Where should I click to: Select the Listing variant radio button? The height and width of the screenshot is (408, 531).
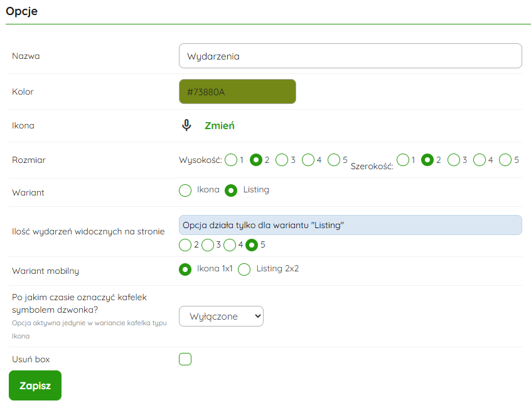click(231, 190)
